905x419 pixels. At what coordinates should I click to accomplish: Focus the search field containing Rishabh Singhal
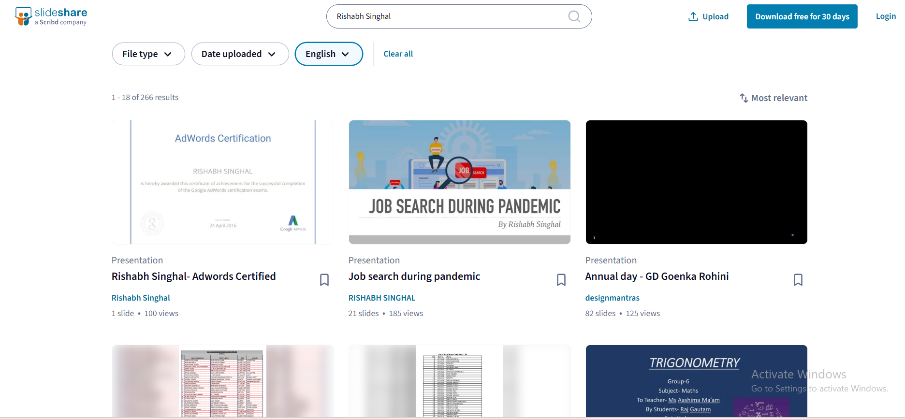tap(445, 16)
